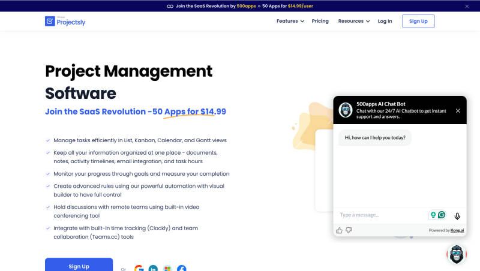Click the outlined Sign Up button in header
Image resolution: width=480 pixels, height=271 pixels.
[418, 21]
